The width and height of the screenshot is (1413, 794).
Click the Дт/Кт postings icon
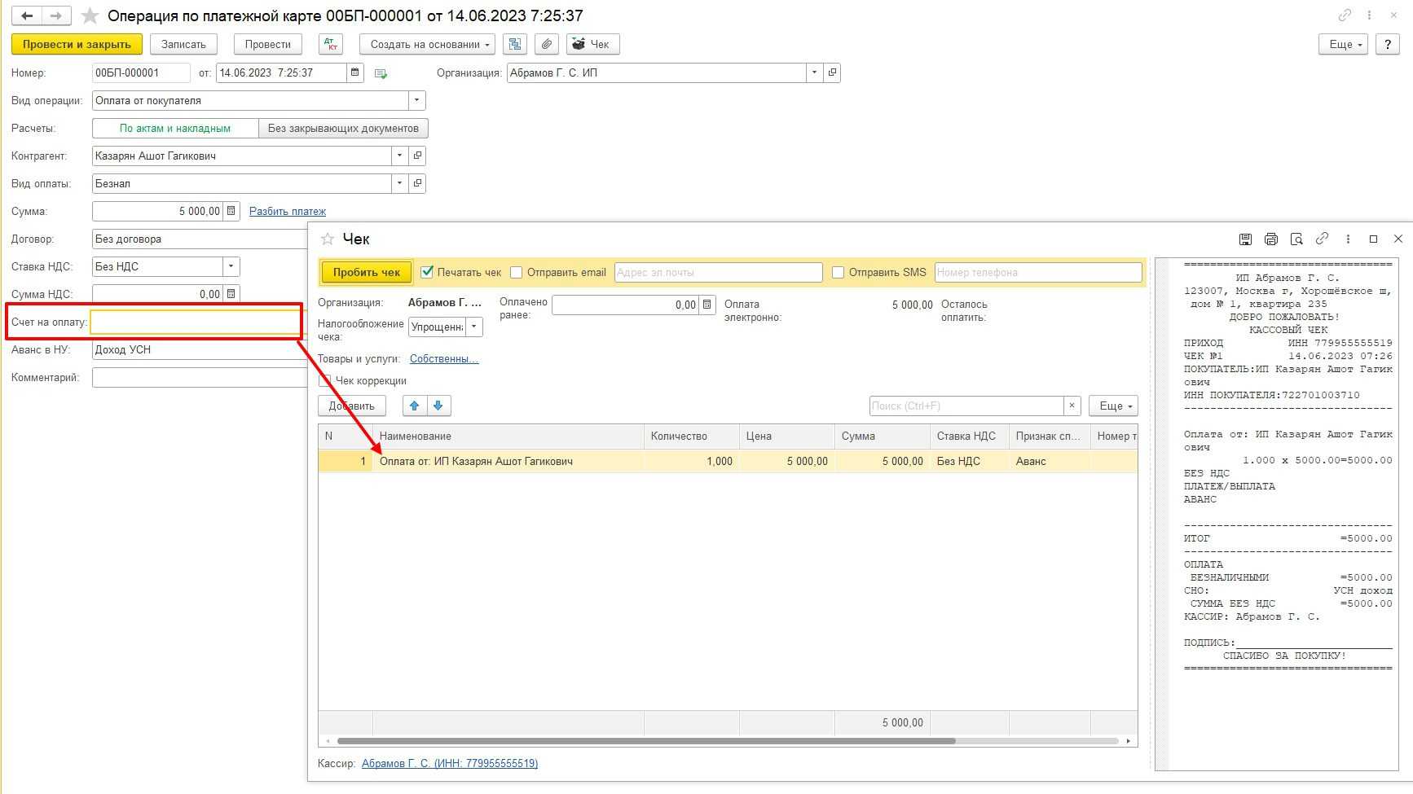(330, 44)
